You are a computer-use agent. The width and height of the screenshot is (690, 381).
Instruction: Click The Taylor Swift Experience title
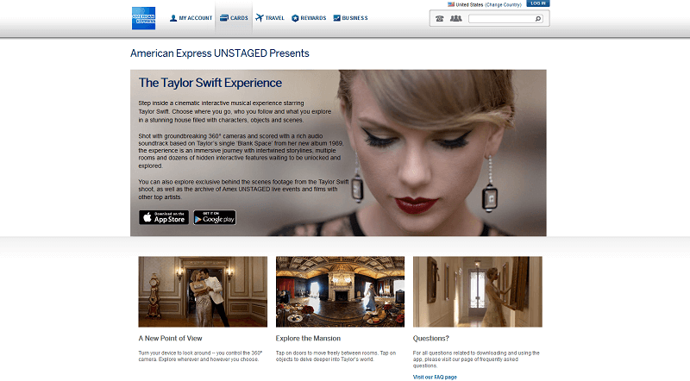210,83
